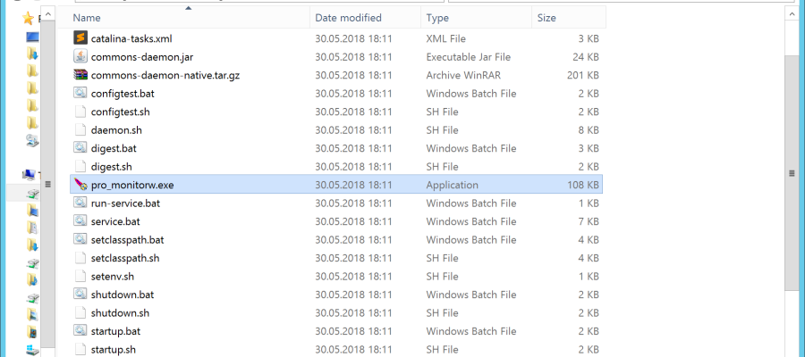This screenshot has height=357, width=805.
Task: Sort the list by Type column header
Action: 438,18
